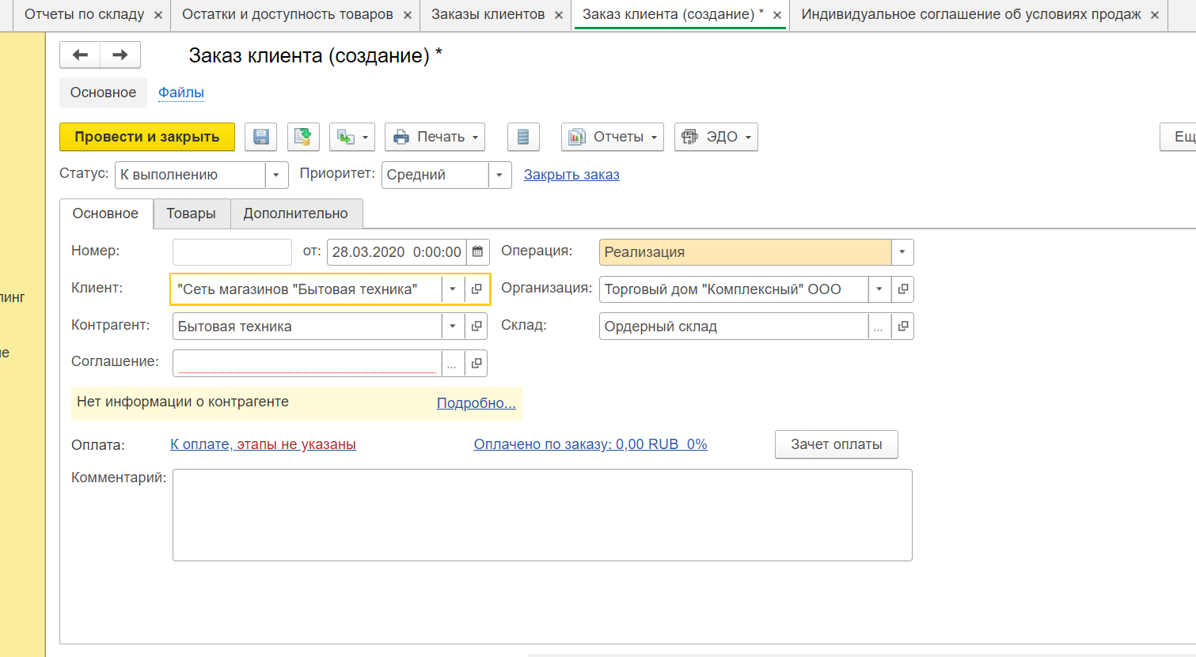Click the back arrow navigation button
Viewport: 1196px width, 657px height.
coord(80,55)
